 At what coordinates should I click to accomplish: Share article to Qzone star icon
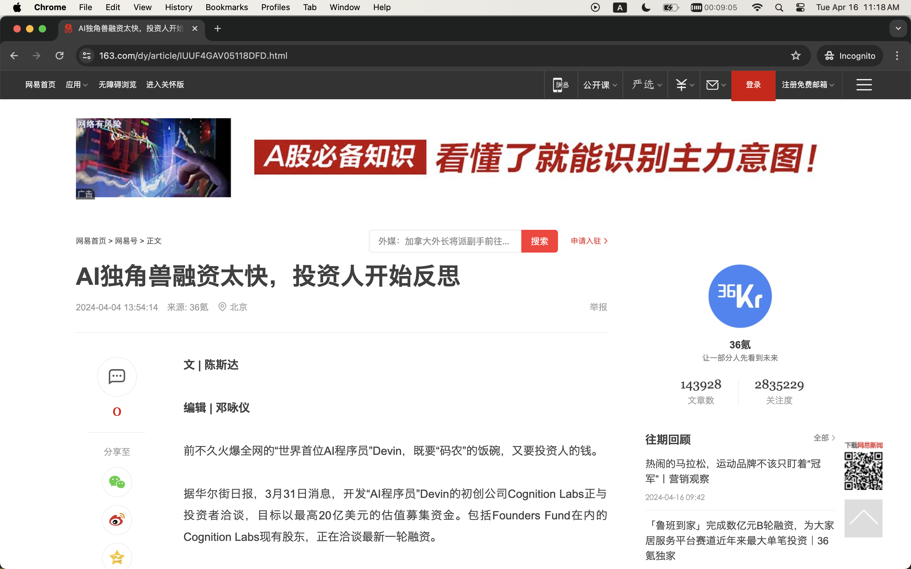point(117,557)
